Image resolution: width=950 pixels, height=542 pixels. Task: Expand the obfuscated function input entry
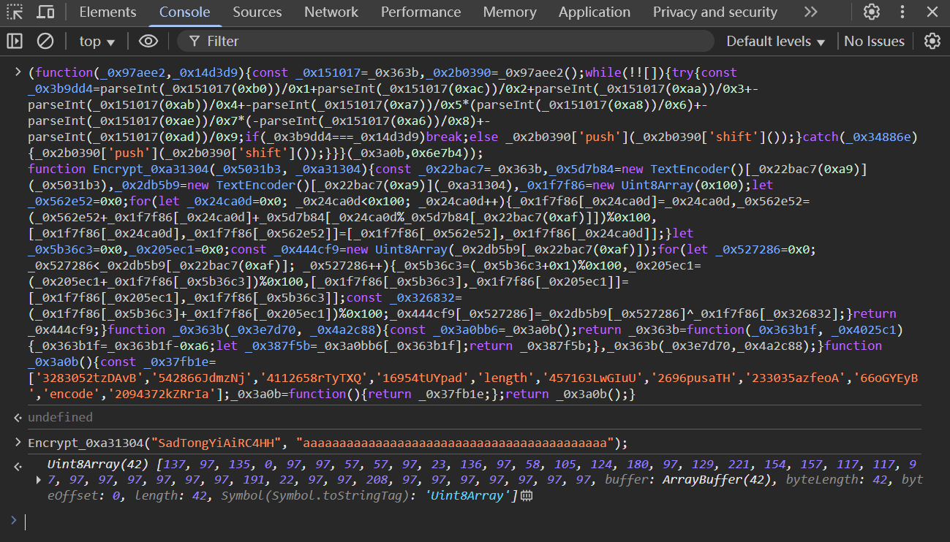point(18,72)
